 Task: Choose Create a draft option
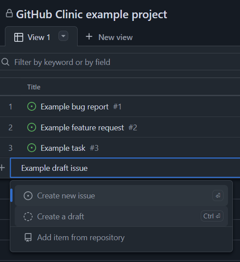click(121, 216)
